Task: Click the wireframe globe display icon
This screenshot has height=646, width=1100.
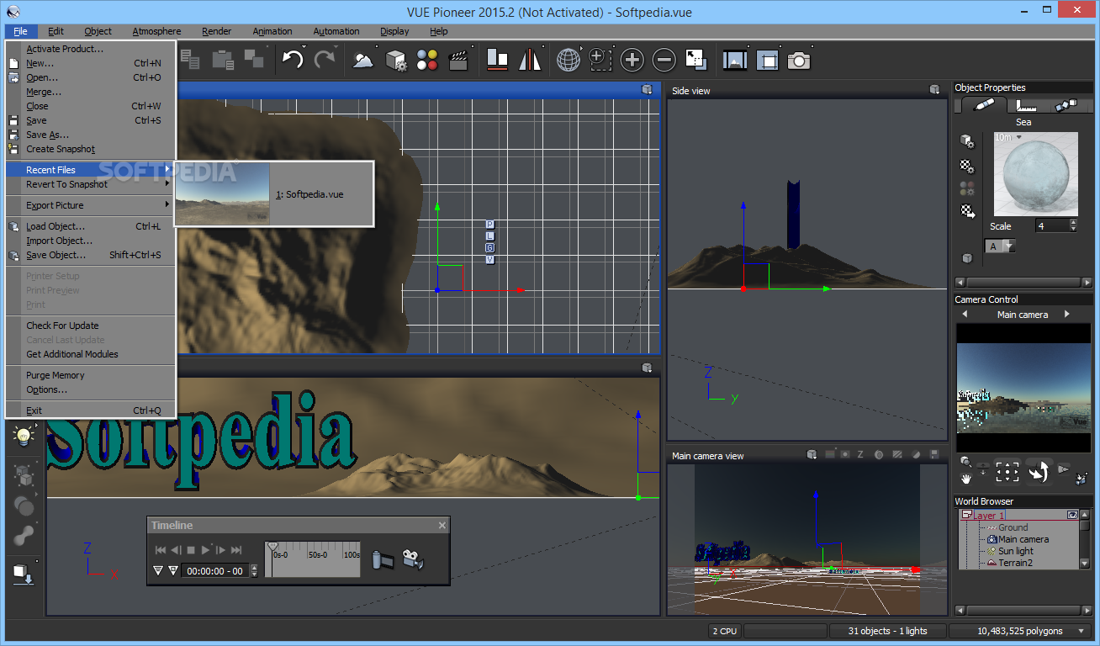Action: click(569, 60)
